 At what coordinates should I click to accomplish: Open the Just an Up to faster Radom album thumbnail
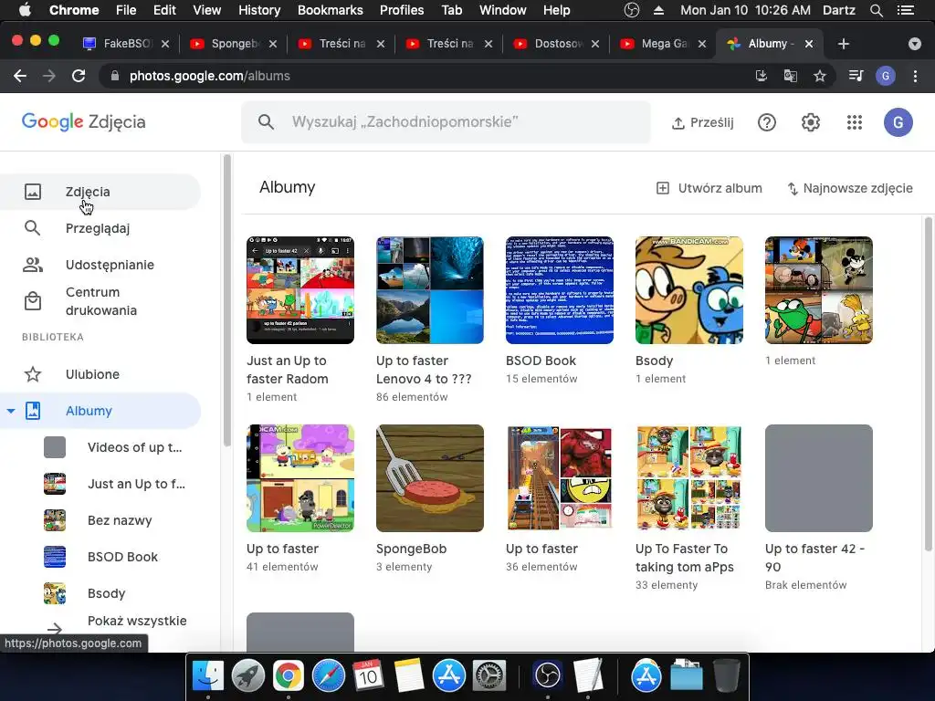(299, 290)
